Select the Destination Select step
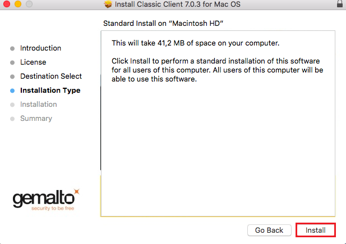 [51, 76]
